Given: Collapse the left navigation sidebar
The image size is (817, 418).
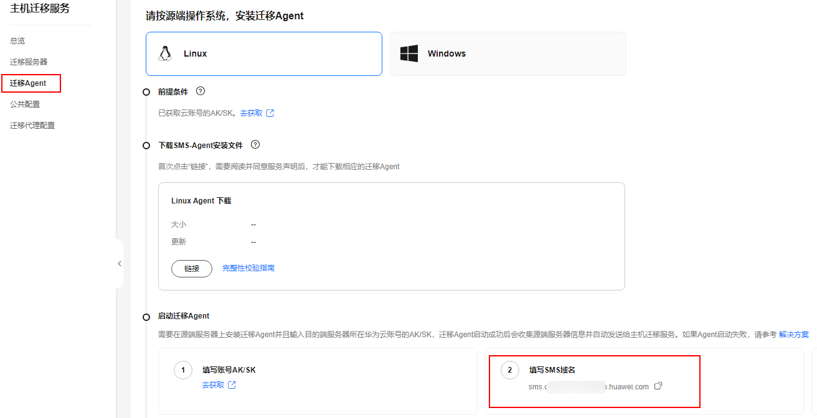Looking at the screenshot, I should point(120,264).
